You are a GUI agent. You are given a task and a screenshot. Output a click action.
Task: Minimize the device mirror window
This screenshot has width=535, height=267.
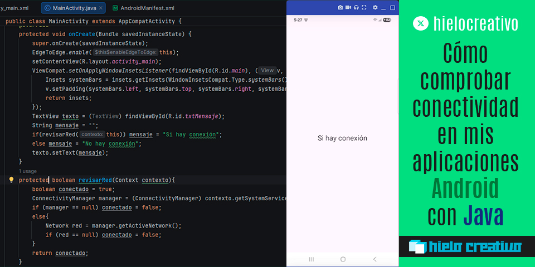click(x=383, y=8)
